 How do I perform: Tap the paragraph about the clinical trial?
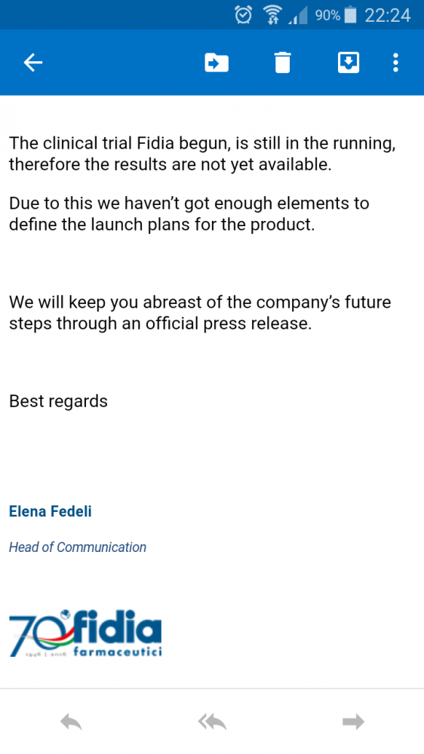(202, 154)
